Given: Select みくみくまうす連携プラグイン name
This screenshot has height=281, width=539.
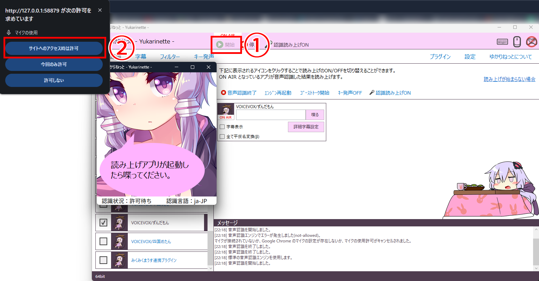Looking at the screenshot, I should click(x=154, y=260).
